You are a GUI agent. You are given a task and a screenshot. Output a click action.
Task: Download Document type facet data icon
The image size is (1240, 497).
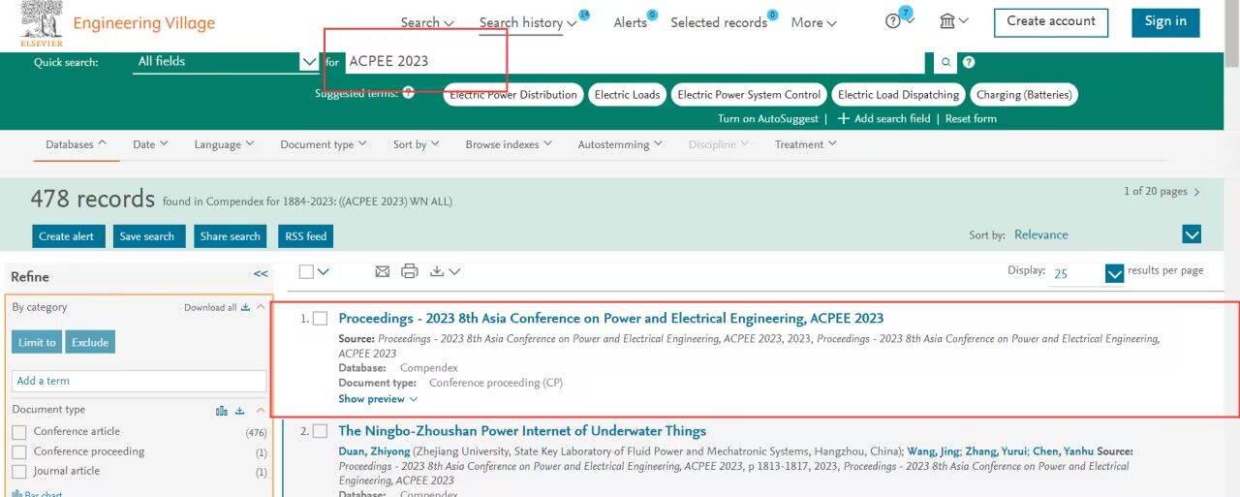coord(239,410)
